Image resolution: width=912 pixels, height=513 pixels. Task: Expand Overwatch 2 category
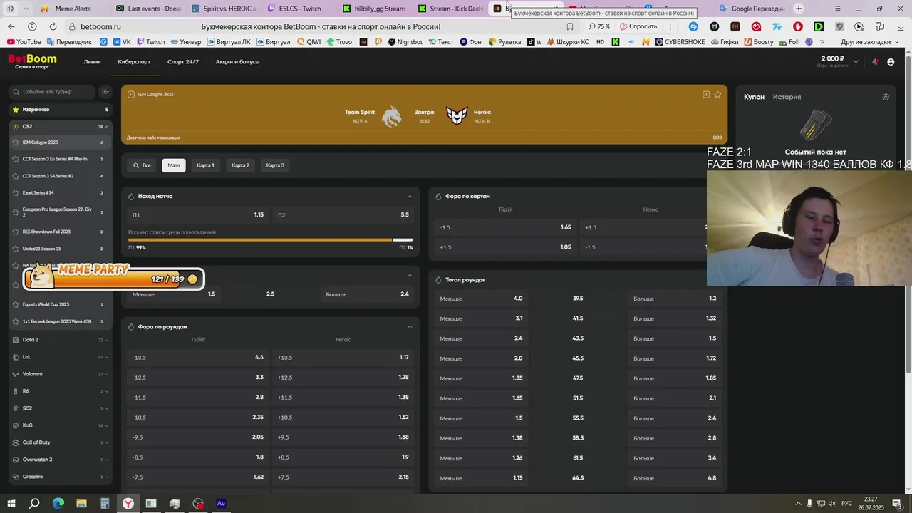(x=107, y=460)
